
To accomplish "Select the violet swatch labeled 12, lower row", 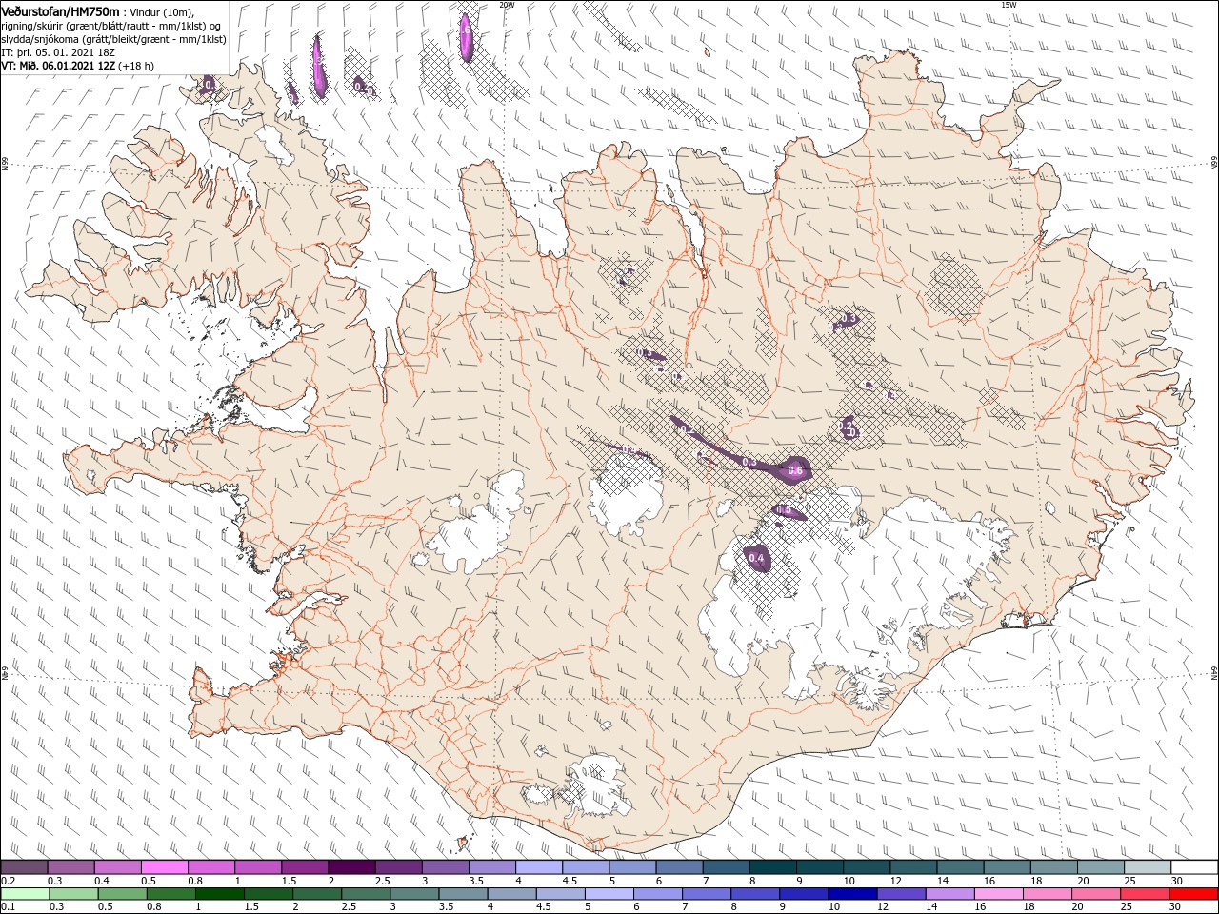I will (x=901, y=894).
